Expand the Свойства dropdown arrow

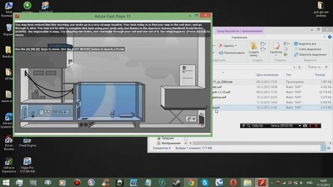tap(276, 56)
